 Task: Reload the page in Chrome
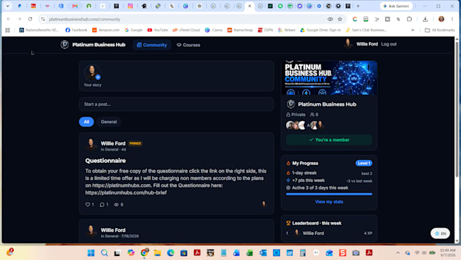pyautogui.click(x=30, y=19)
